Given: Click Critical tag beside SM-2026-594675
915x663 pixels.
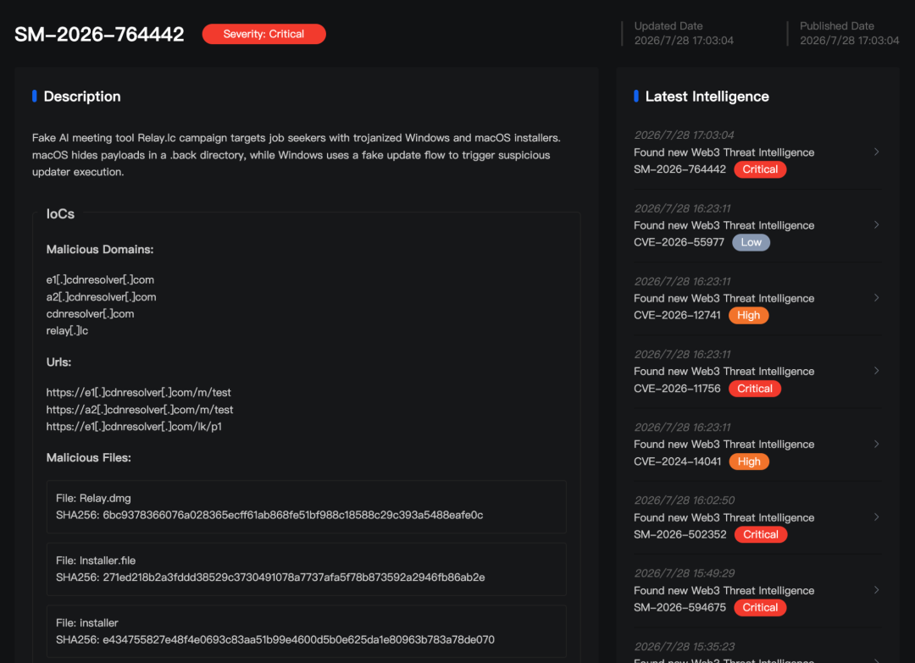Looking at the screenshot, I should click(x=760, y=608).
